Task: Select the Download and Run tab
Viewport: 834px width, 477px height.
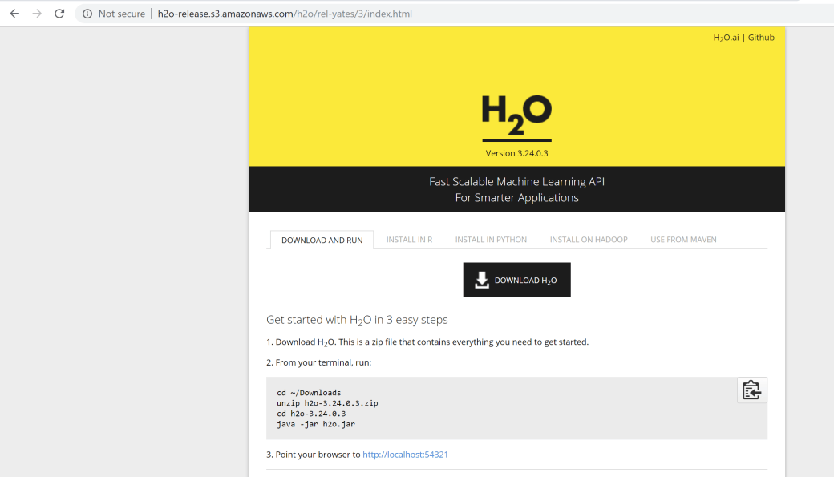Action: coord(322,240)
